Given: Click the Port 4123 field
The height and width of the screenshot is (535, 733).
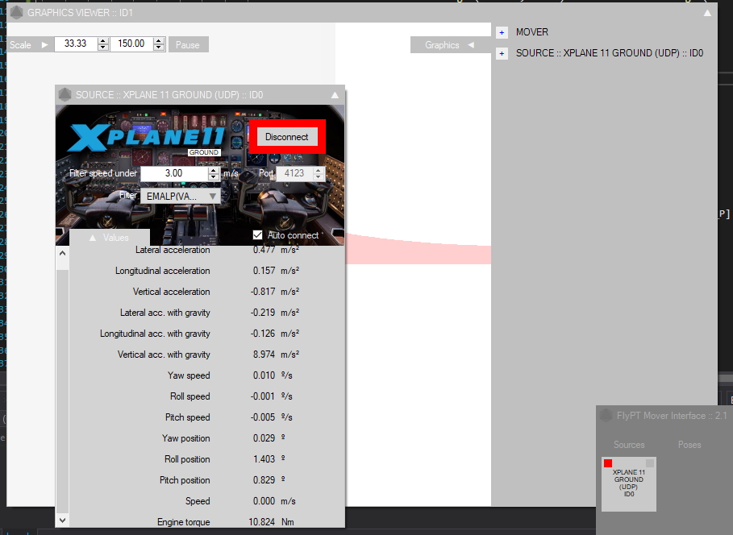Looking at the screenshot, I should point(294,173).
